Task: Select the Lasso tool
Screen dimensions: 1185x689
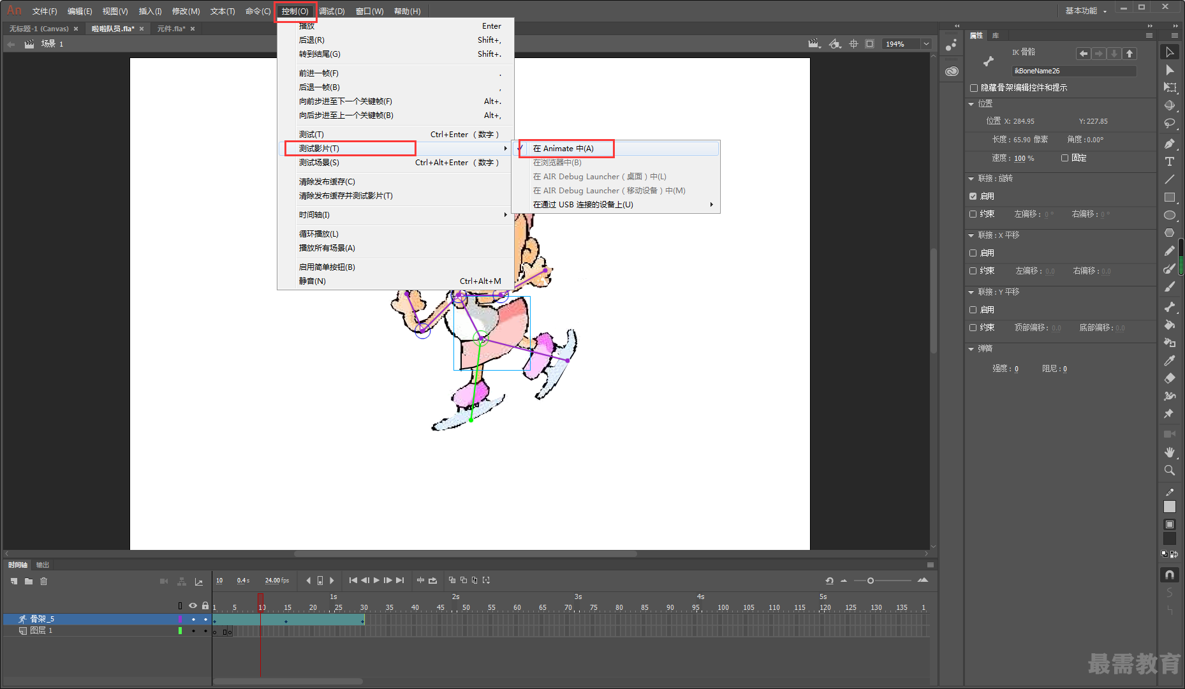Action: click(1169, 124)
